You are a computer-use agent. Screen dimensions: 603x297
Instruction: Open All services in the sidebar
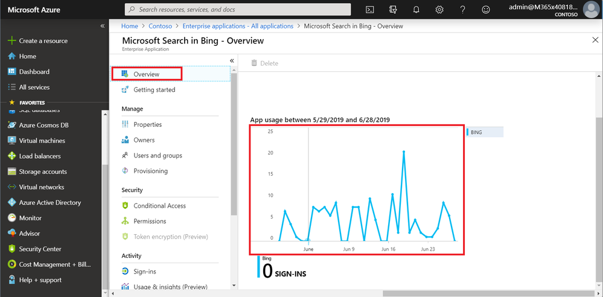[x=29, y=88]
